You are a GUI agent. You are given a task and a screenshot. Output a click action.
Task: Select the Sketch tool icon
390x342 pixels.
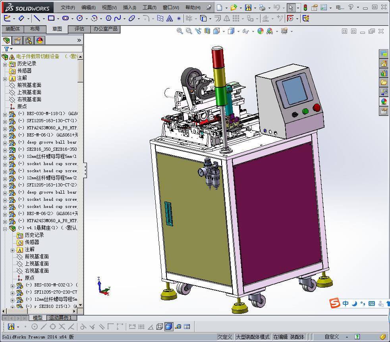[x=7, y=18]
